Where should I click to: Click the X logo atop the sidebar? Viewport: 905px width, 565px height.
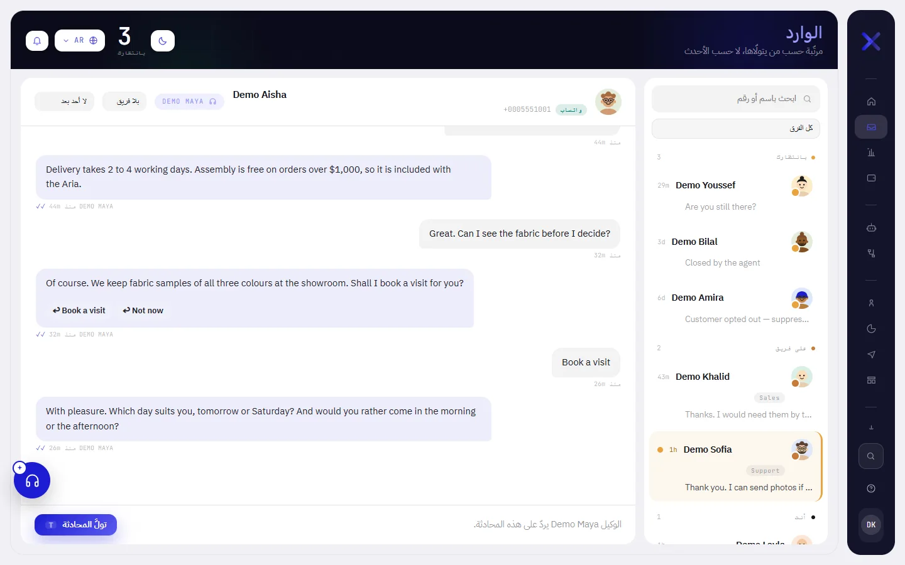click(x=871, y=41)
